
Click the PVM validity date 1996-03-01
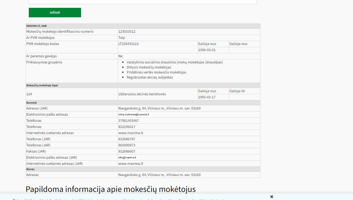(x=207, y=50)
